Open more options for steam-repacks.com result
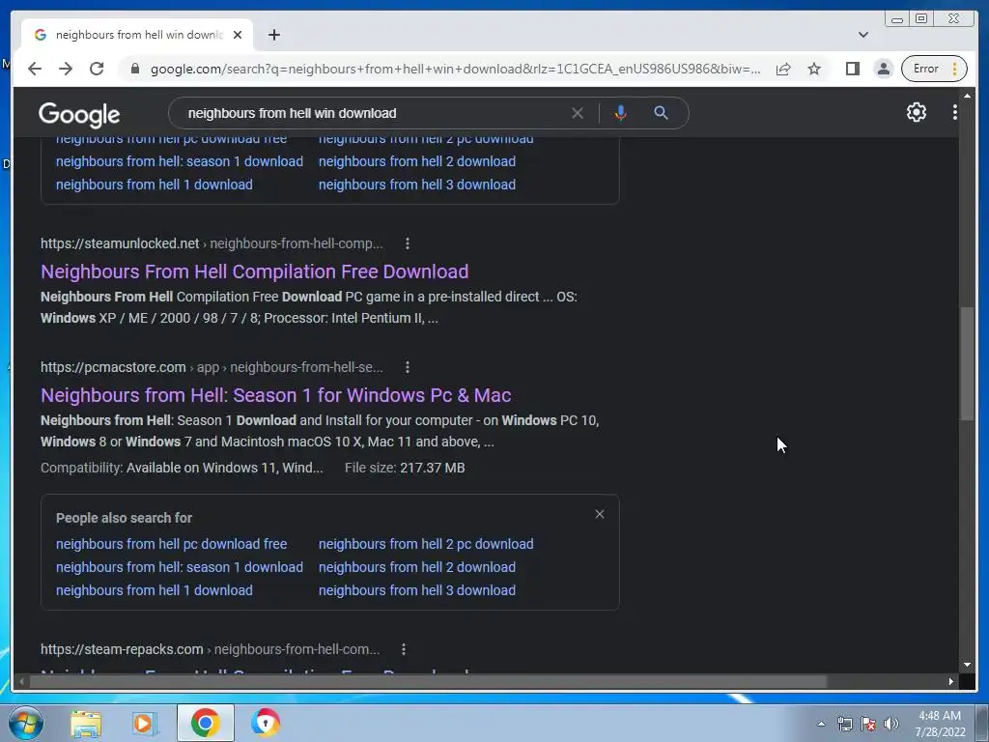The height and width of the screenshot is (742, 989). (404, 649)
